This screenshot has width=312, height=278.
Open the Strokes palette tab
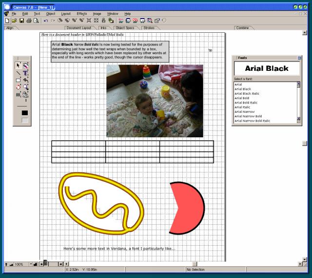pyautogui.click(x=149, y=28)
